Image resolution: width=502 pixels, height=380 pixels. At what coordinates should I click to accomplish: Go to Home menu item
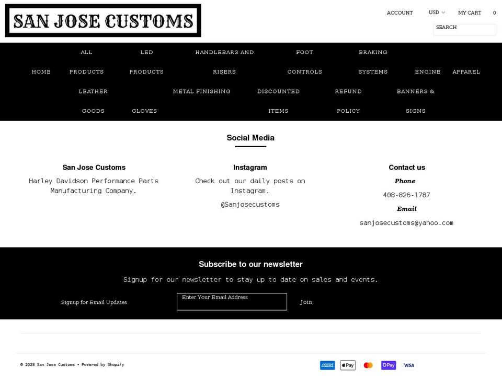[41, 72]
